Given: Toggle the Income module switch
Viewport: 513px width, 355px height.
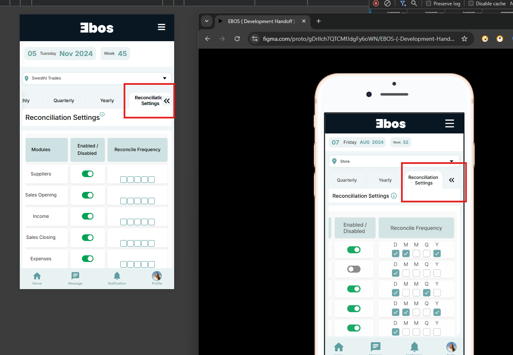Looking at the screenshot, I should click(x=88, y=216).
